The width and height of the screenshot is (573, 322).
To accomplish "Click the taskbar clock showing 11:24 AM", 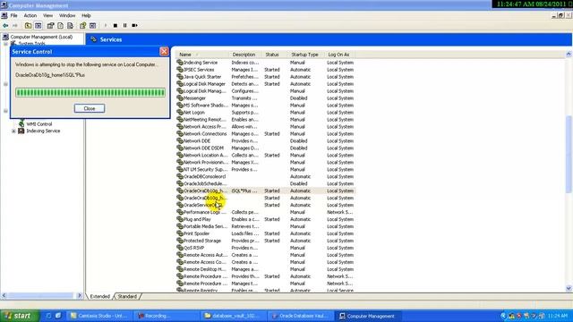I will click(558, 316).
